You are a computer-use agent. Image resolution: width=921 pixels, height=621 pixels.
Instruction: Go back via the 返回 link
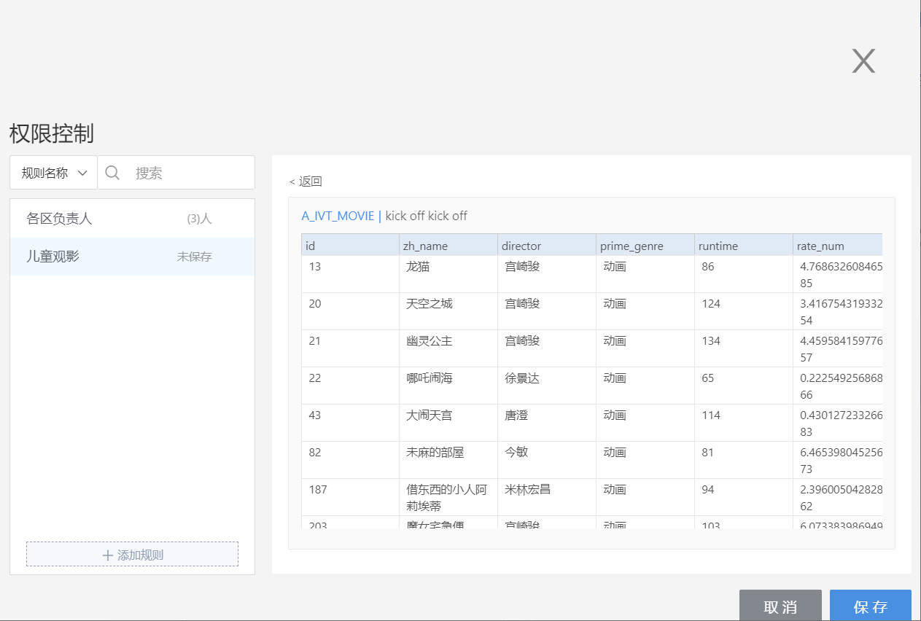(306, 181)
